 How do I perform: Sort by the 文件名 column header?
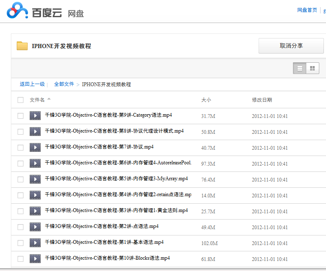(37, 100)
